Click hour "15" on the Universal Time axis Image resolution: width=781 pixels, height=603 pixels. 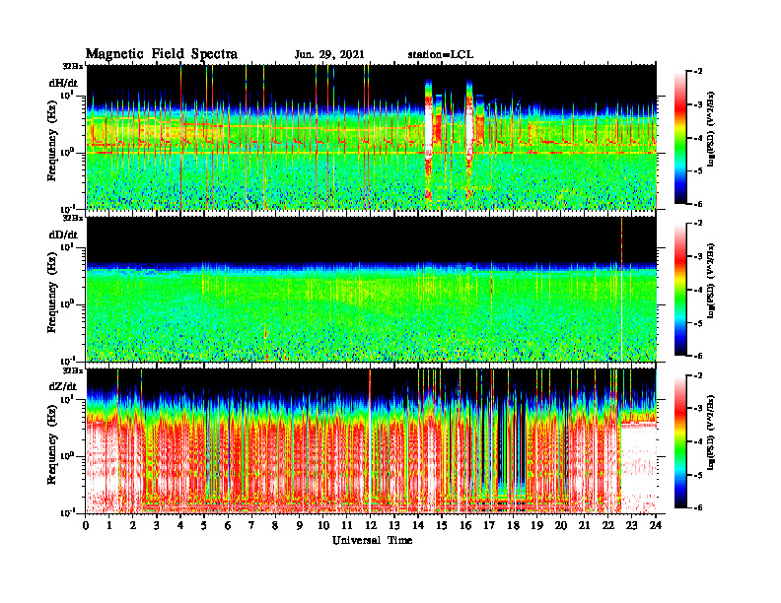[x=442, y=526]
